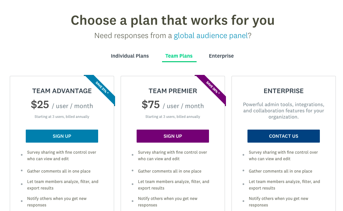Select the Team Advantage plan title

(62, 91)
